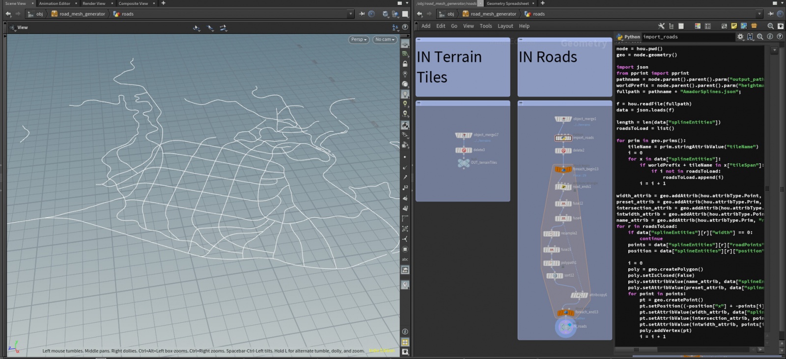Open scene view pane options arrow
The height and width of the screenshot is (359, 786).
click(x=407, y=3)
